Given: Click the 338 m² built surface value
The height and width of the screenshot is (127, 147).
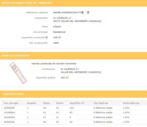Looking at the screenshot, I should click(x=57, y=37).
